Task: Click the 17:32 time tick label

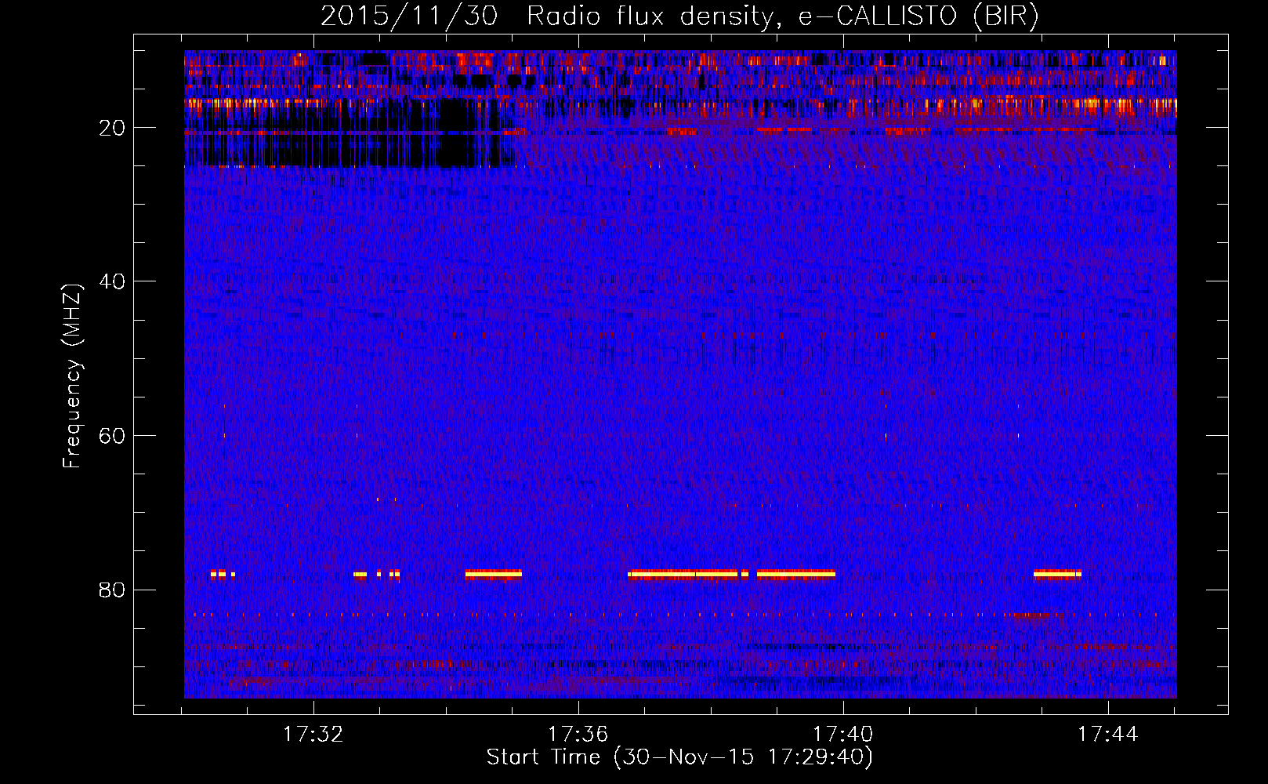Action: pyautogui.click(x=313, y=735)
